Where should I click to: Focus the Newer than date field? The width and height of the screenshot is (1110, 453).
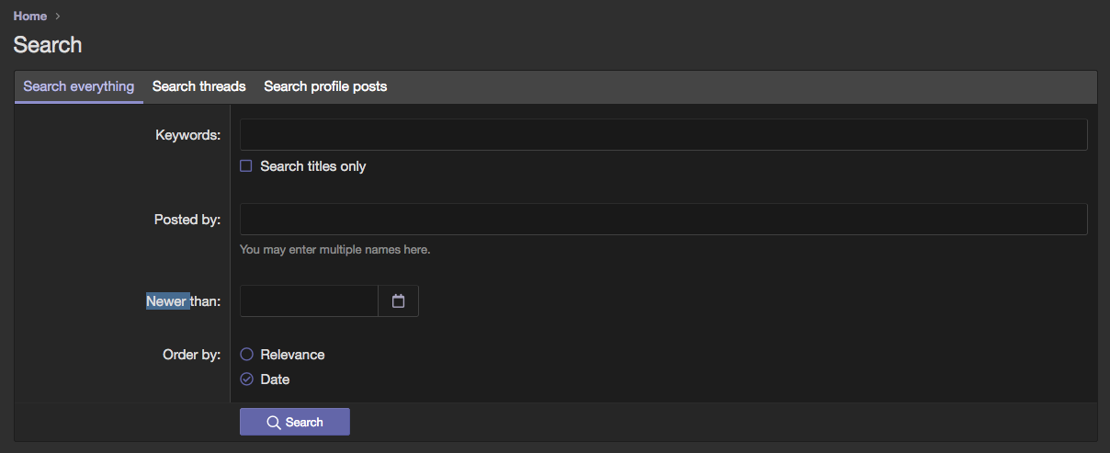309,301
